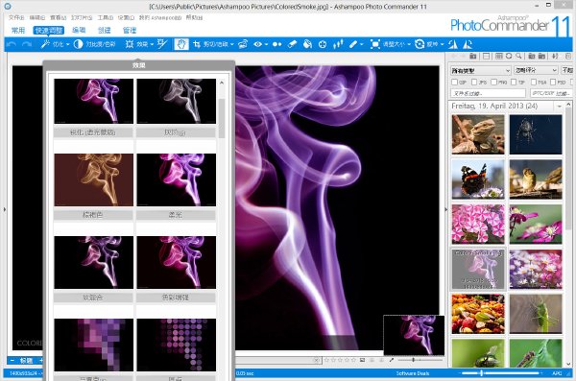Open the rotate dropdown arrow
Viewport: 576px width, 381px height.
(x=442, y=45)
